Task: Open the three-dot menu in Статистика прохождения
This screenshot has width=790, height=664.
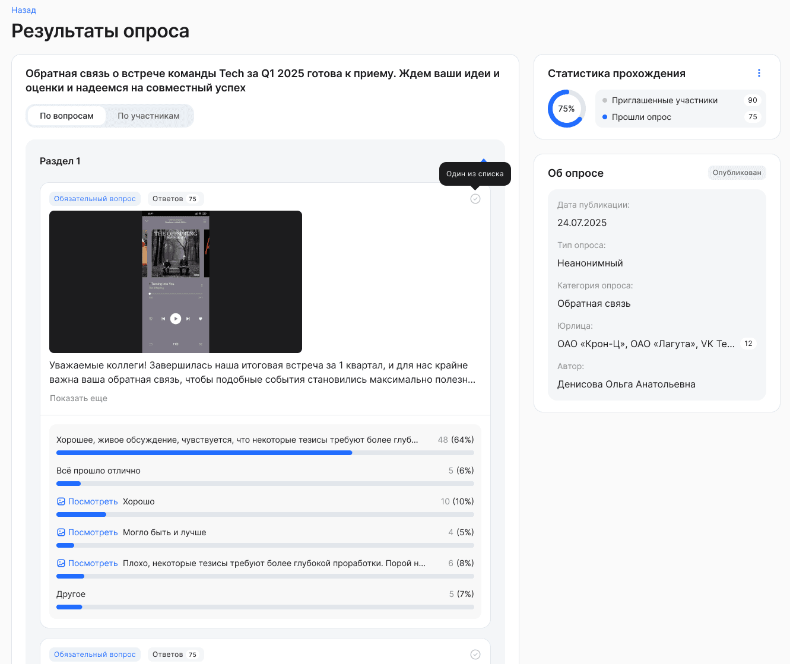Action: coord(759,73)
